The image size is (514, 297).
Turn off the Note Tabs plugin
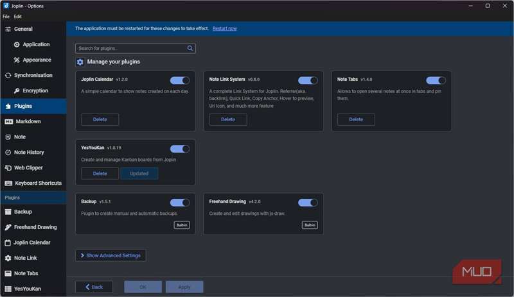click(x=436, y=80)
